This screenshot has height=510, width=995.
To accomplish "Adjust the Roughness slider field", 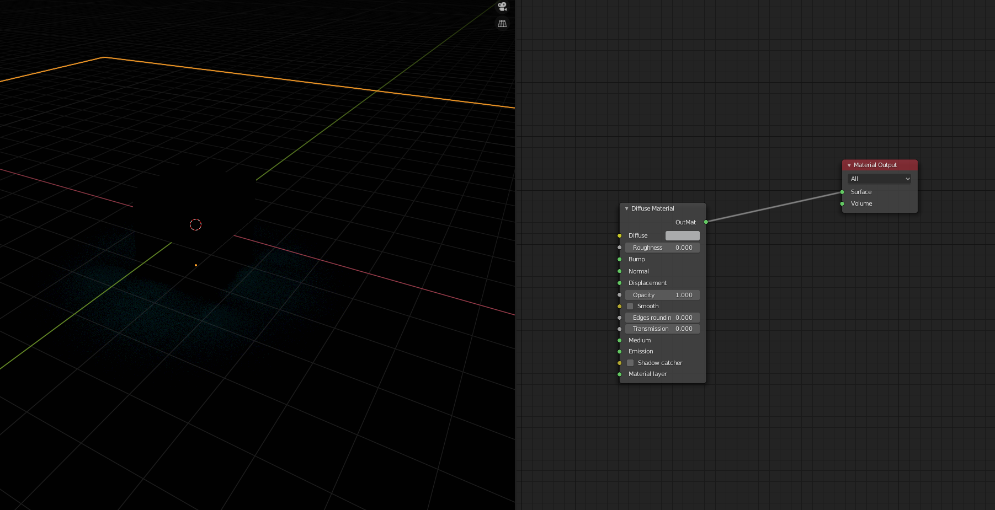I will 662,248.
